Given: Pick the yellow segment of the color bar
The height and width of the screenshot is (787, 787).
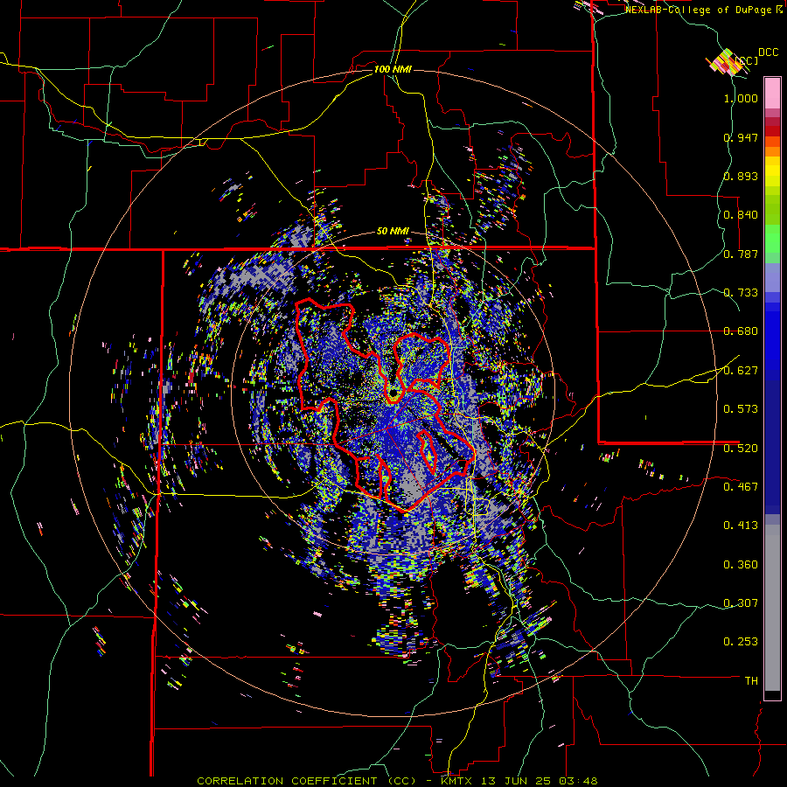Looking at the screenshot, I should (x=772, y=171).
